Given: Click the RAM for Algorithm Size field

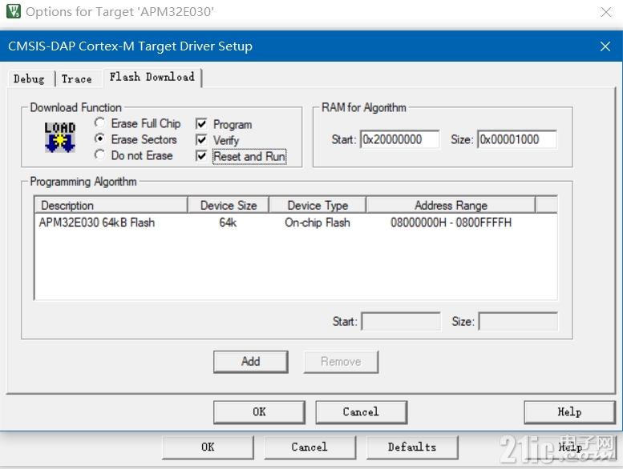Looking at the screenshot, I should click(x=517, y=139).
